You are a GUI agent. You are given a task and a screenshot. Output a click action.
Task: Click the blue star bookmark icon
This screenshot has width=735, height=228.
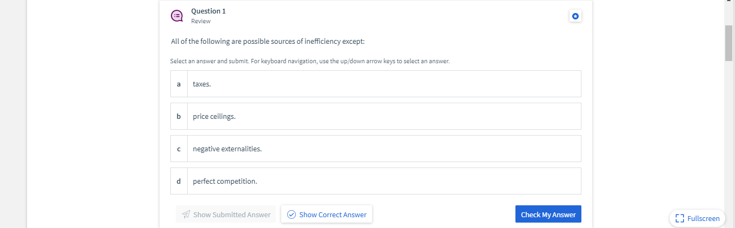coord(575,17)
